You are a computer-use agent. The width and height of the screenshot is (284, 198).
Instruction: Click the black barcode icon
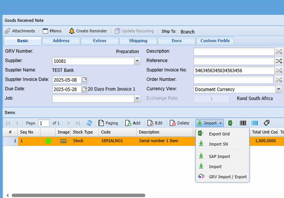point(243,123)
